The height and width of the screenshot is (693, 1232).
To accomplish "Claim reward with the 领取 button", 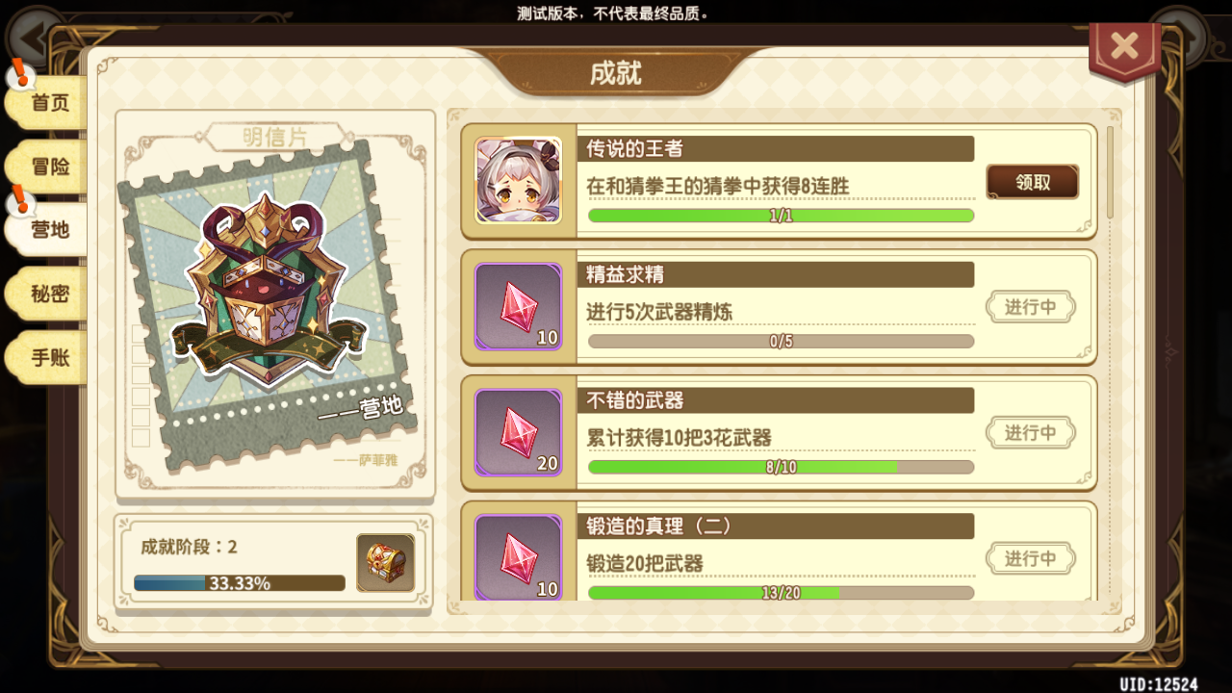I will click(1033, 182).
